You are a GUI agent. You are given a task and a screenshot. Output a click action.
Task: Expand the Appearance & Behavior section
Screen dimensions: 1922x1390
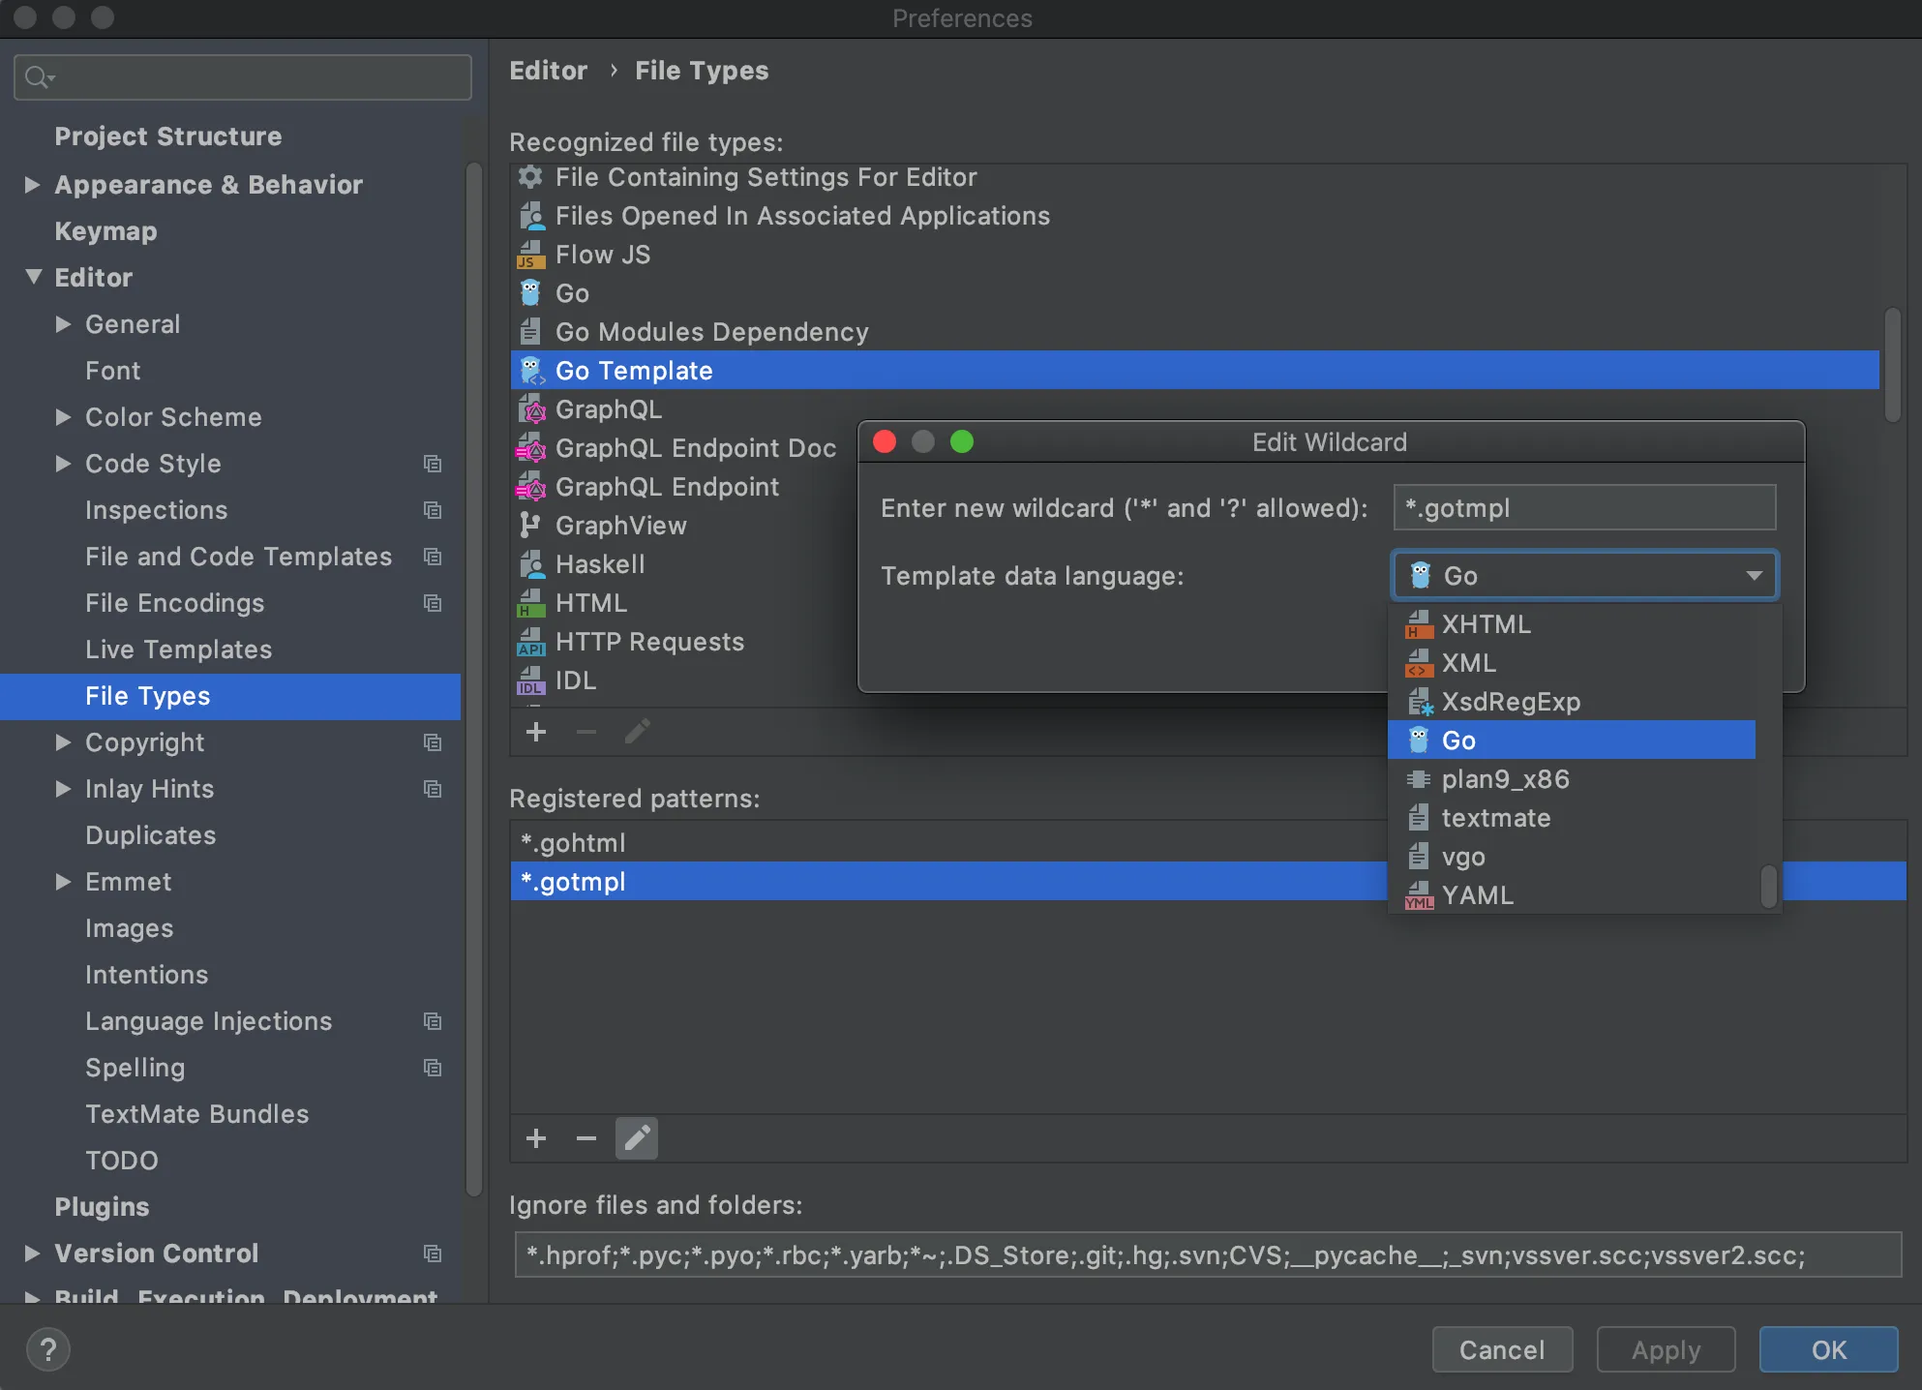(32, 184)
